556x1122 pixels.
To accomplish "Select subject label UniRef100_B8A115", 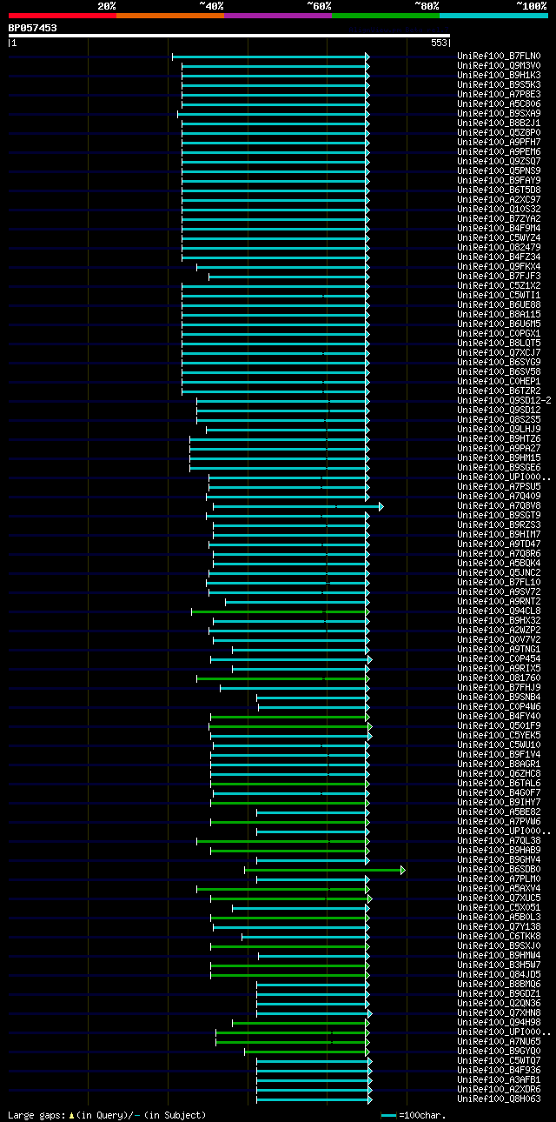I will [x=499, y=315].
